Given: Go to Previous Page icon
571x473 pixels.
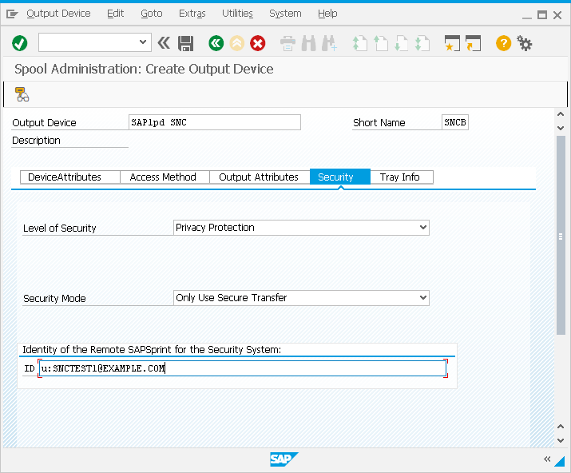Looking at the screenshot, I should tap(381, 43).
